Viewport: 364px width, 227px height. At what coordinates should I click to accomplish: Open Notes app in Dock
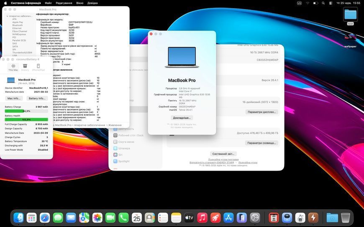point(176,218)
